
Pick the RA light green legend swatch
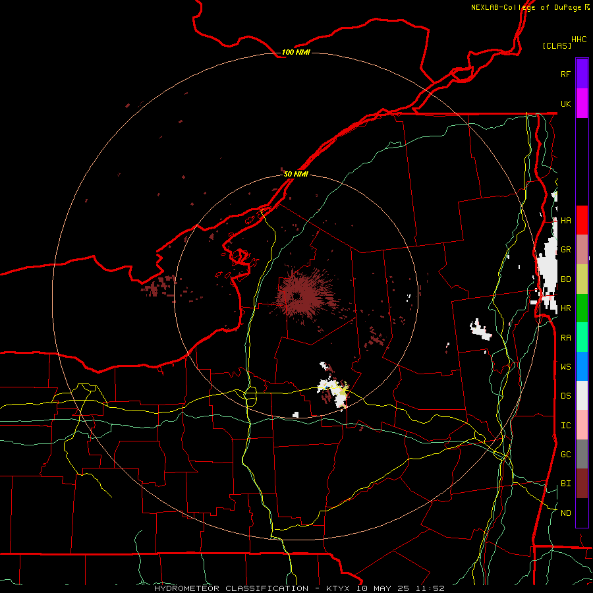tap(582, 337)
